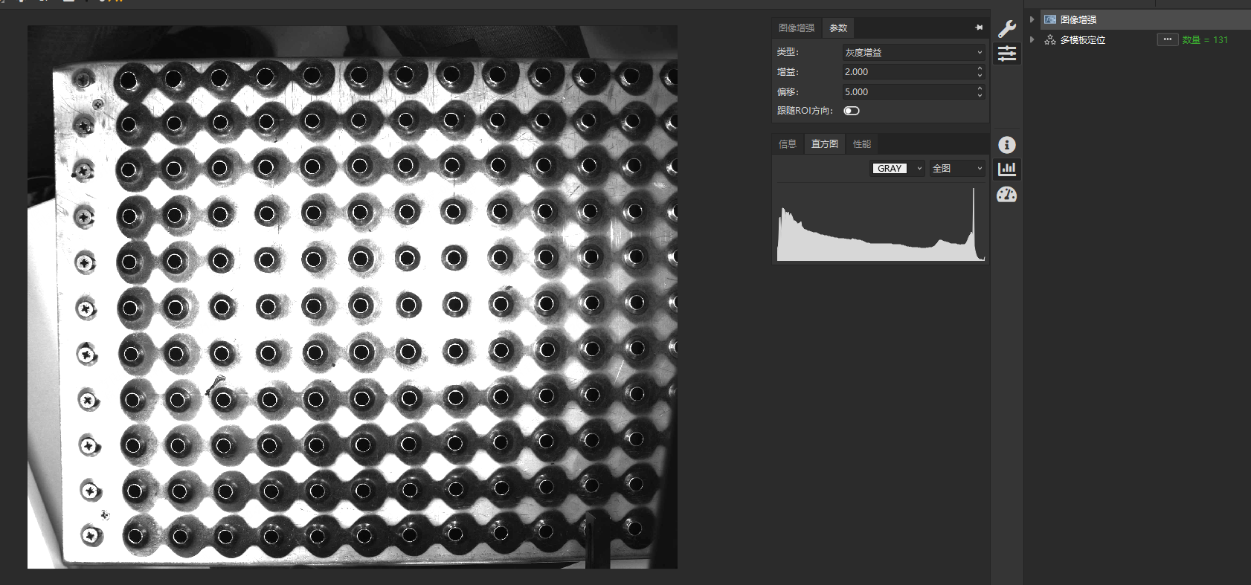Viewport: 1251px width, 585px height.
Task: Open the performance gauge icon
Action: (x=1006, y=195)
